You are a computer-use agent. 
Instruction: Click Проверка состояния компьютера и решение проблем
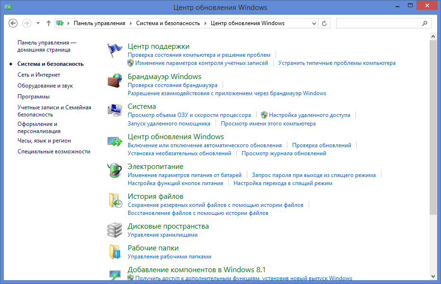(x=199, y=54)
